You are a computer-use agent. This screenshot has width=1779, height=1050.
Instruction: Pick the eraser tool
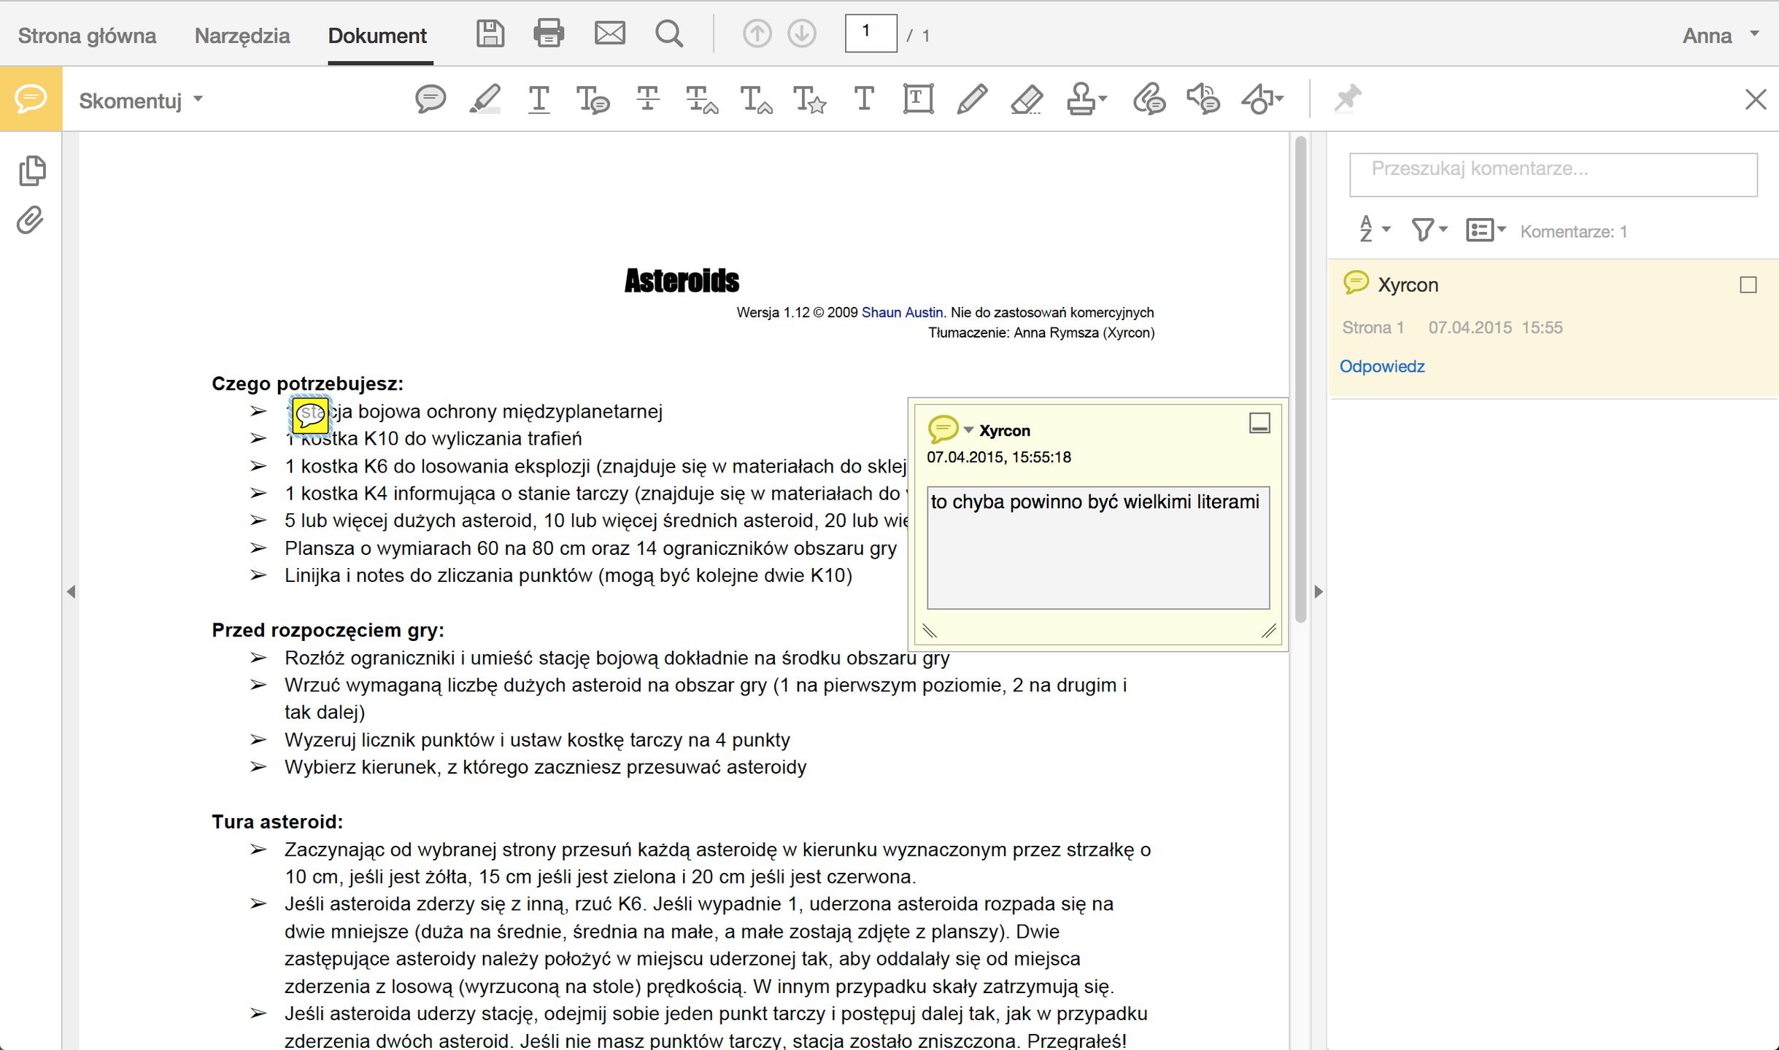[1026, 98]
